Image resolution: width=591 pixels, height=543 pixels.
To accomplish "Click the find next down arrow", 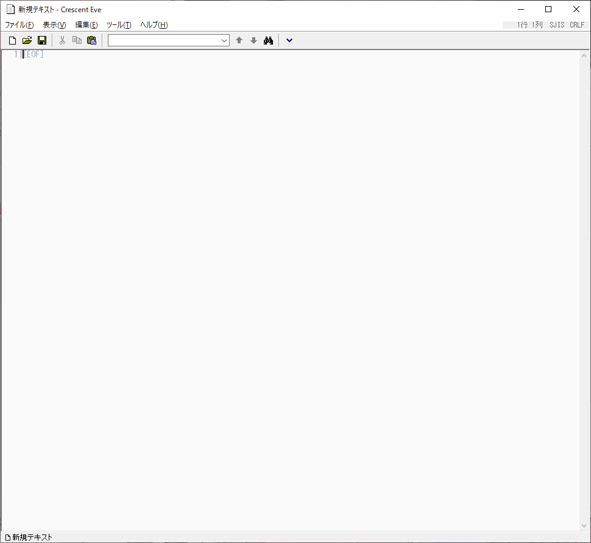I will tap(253, 41).
